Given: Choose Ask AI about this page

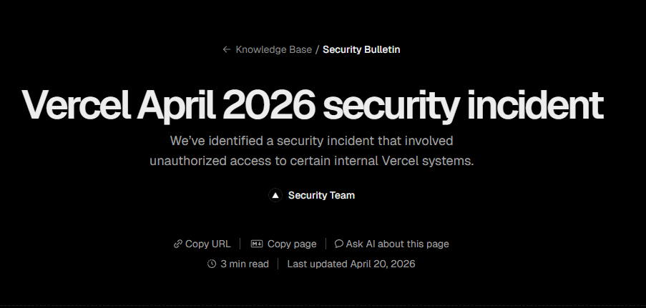Looking at the screenshot, I should click(x=397, y=244).
